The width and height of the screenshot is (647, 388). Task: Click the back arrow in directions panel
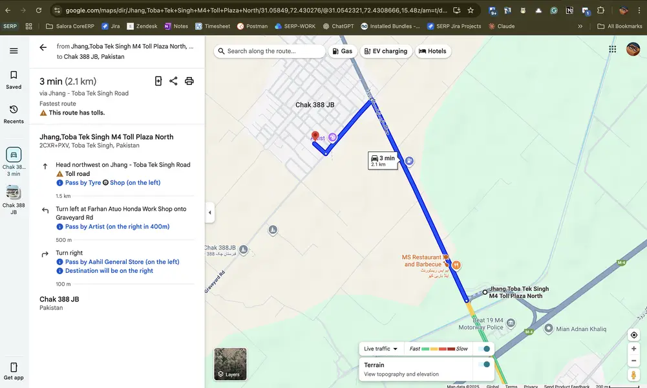tap(43, 47)
